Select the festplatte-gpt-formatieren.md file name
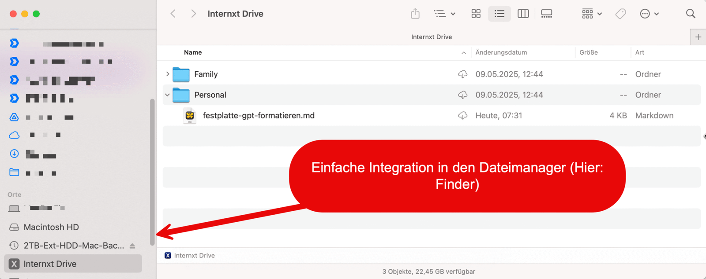The width and height of the screenshot is (706, 279). [259, 116]
